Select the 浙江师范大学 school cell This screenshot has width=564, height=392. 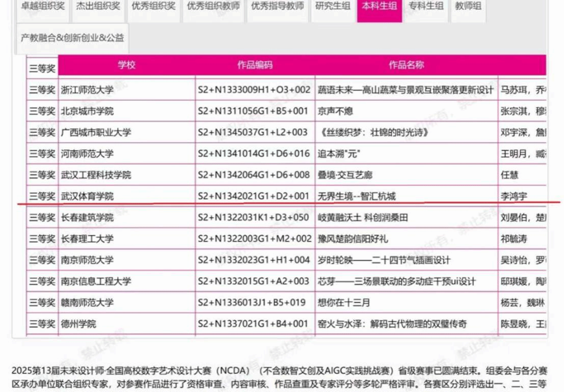(87, 90)
